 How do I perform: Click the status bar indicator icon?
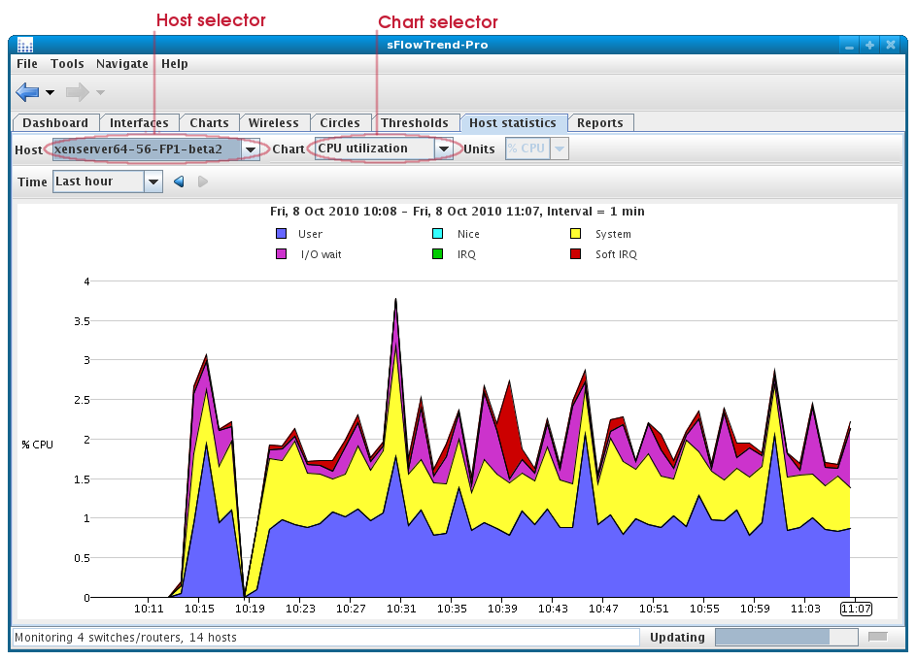pyautogui.click(x=878, y=637)
